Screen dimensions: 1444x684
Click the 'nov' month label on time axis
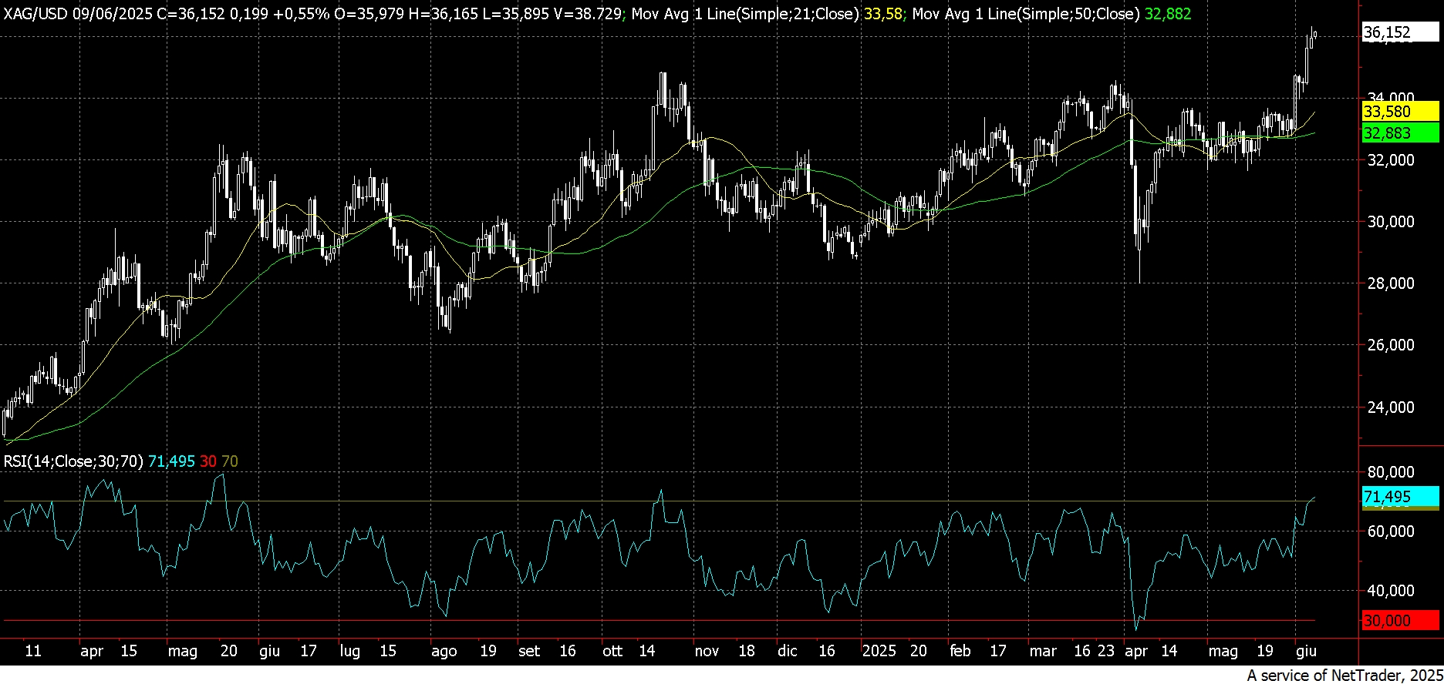pos(707,652)
